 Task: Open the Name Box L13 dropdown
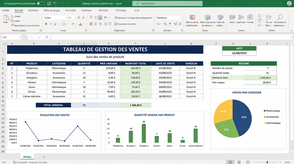pos(19,37)
